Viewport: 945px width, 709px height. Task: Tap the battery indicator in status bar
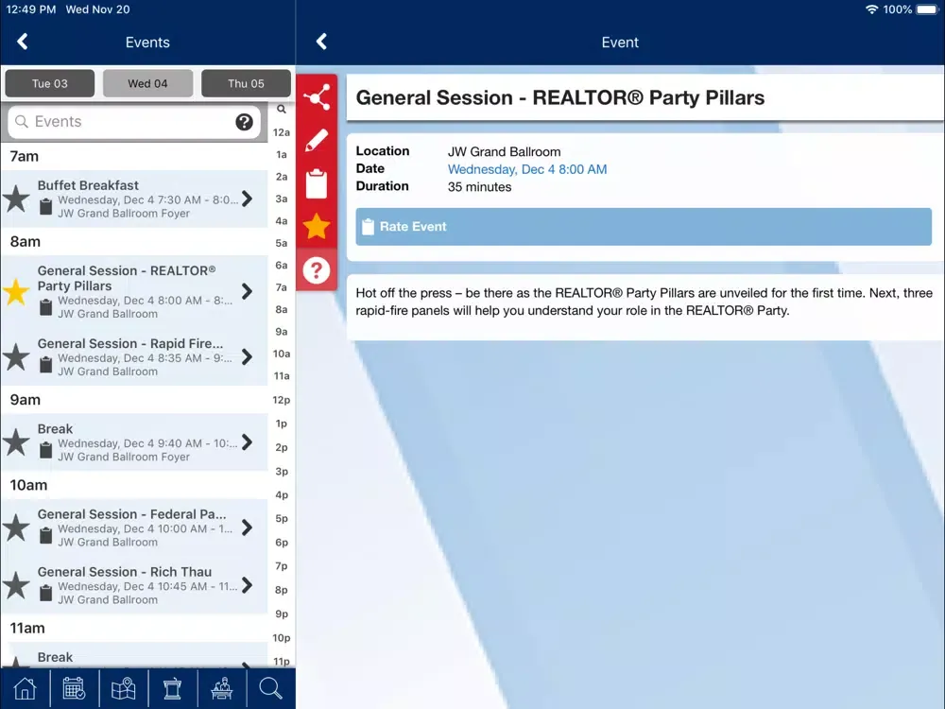pyautogui.click(x=927, y=9)
